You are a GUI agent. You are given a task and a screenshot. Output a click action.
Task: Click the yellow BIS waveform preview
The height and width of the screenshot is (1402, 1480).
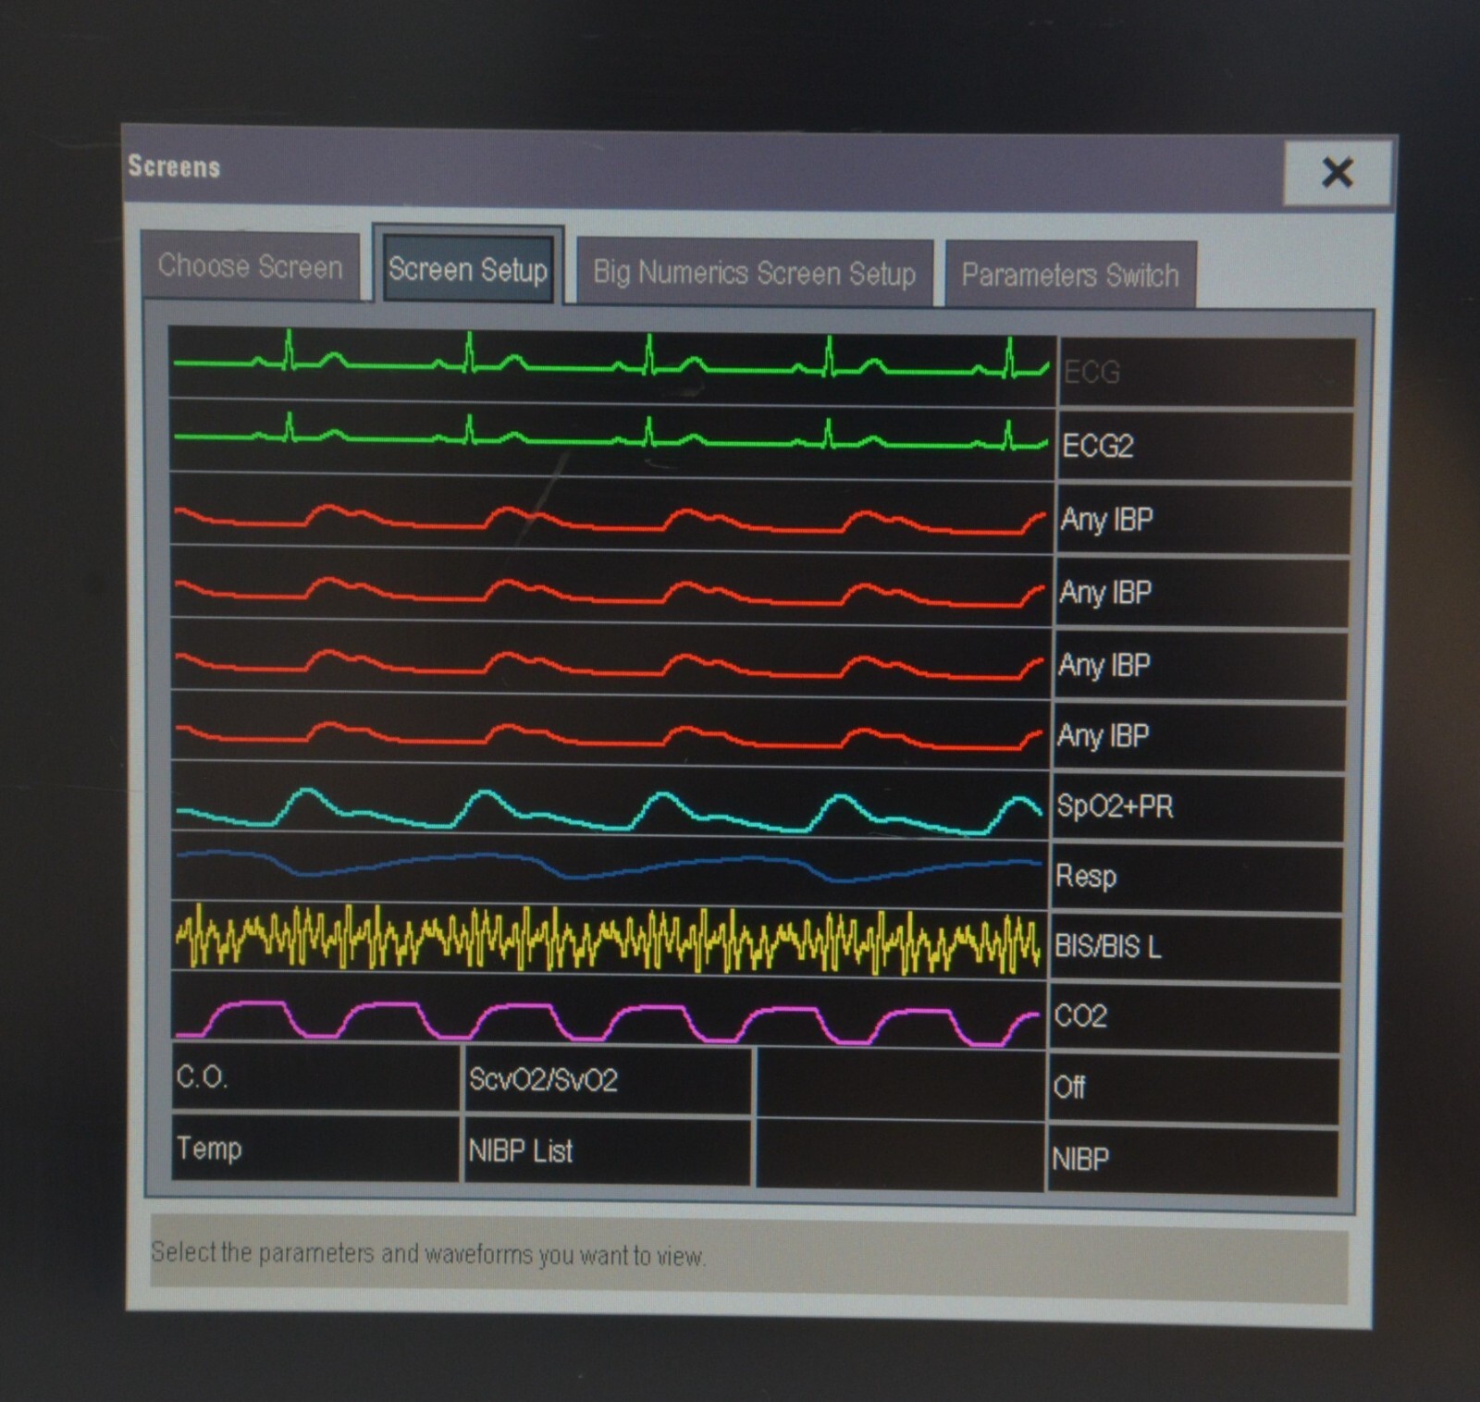[x=610, y=940]
